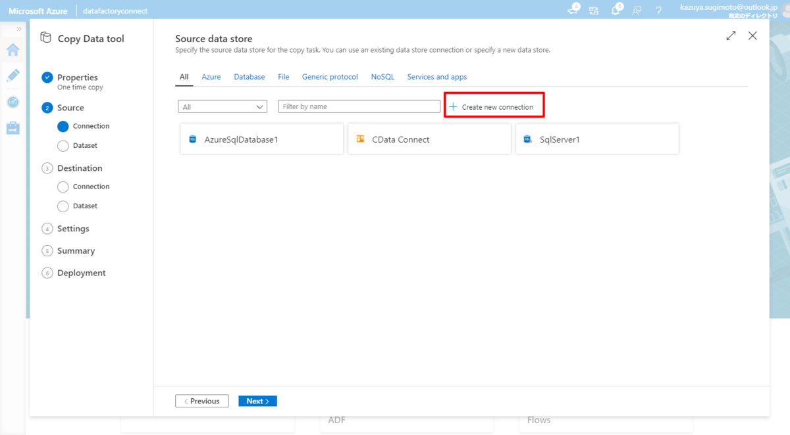Close the Copy Data tool dialog
The height and width of the screenshot is (435, 790).
(752, 36)
